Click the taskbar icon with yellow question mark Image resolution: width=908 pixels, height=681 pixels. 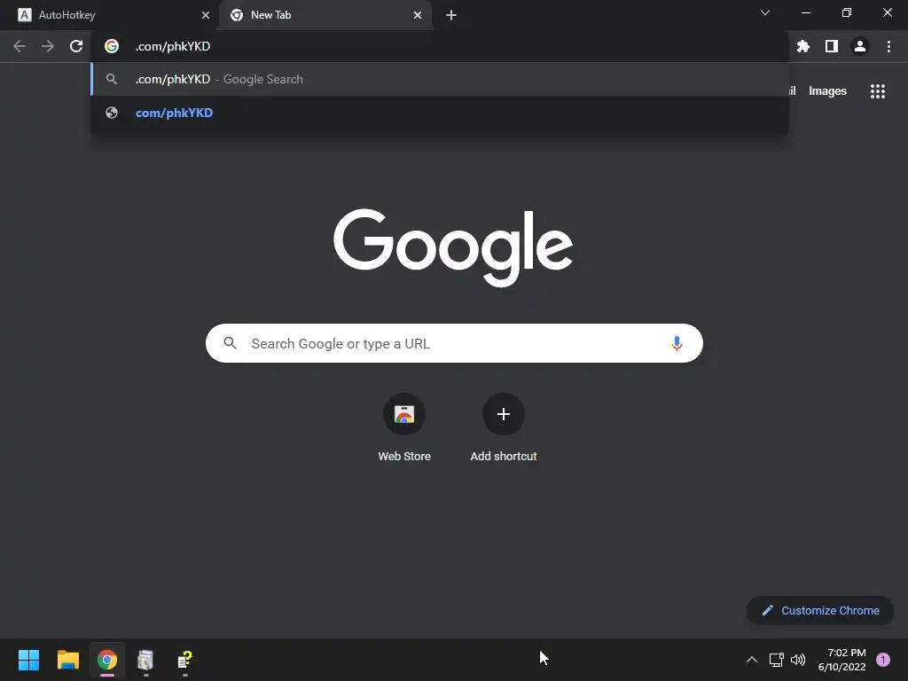[184, 660]
